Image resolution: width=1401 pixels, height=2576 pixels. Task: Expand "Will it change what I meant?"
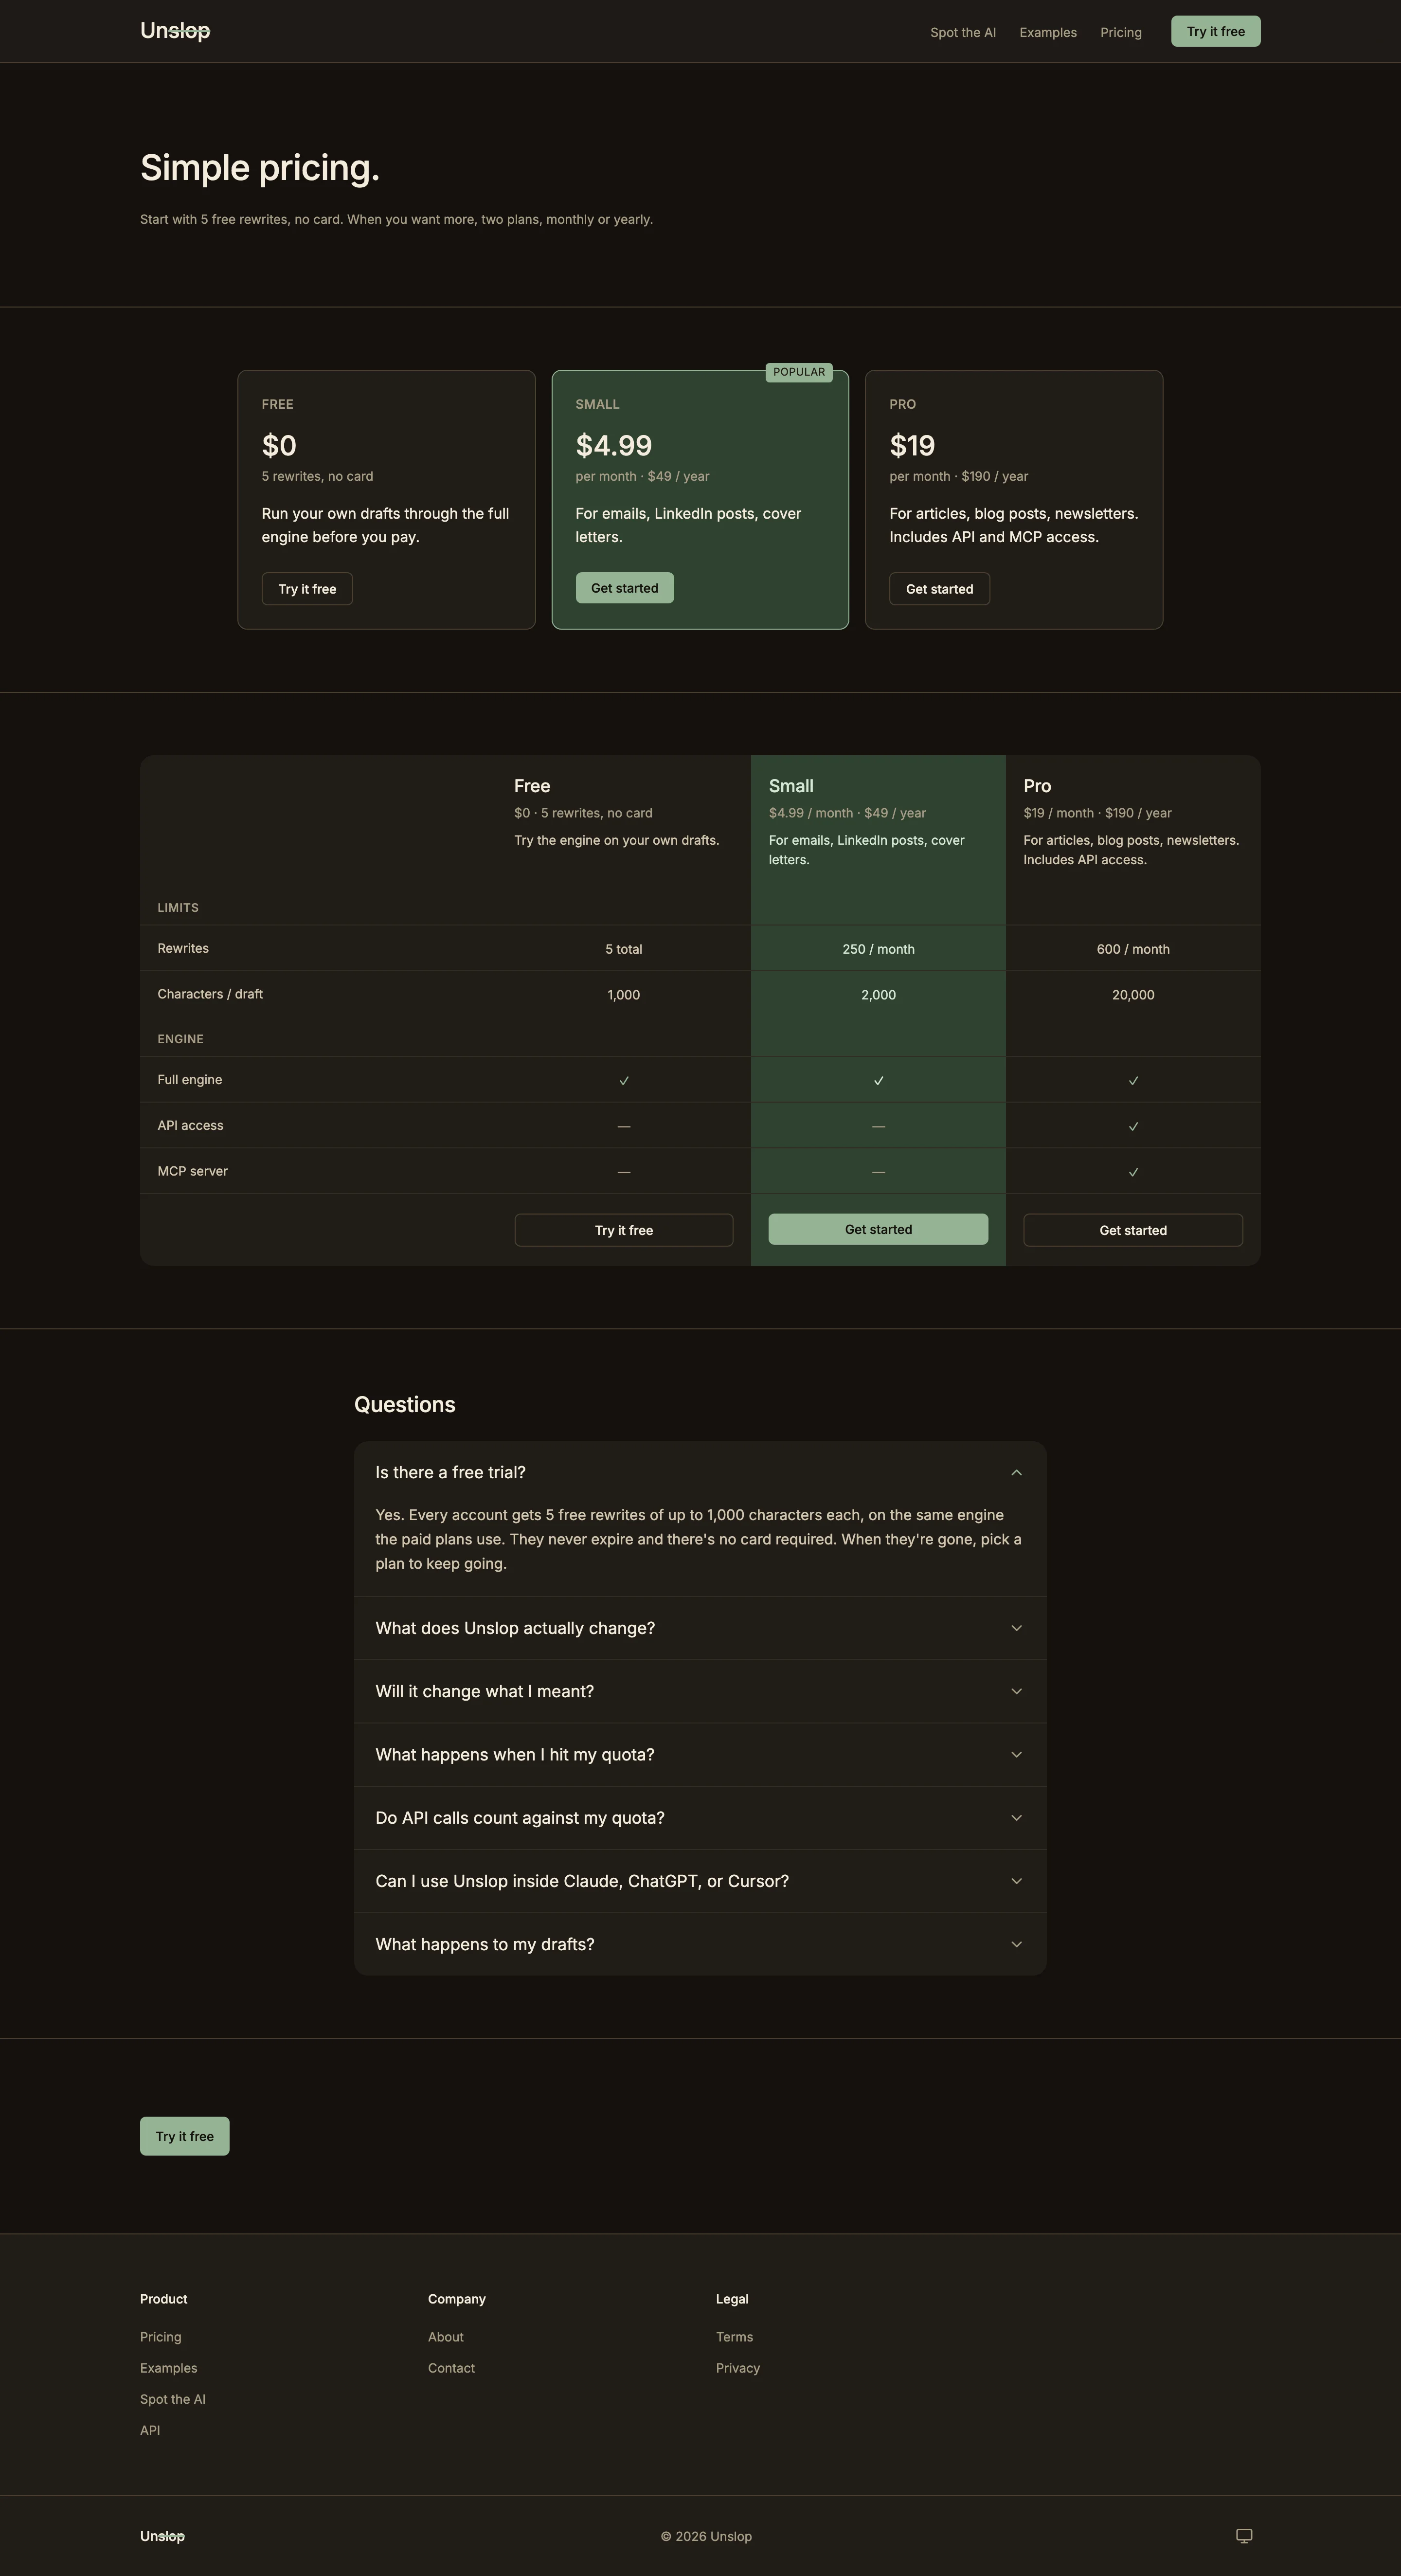(700, 1691)
